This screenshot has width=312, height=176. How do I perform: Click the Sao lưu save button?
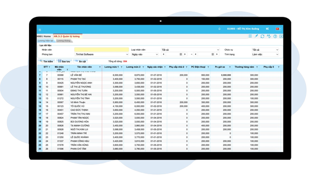coord(64,61)
